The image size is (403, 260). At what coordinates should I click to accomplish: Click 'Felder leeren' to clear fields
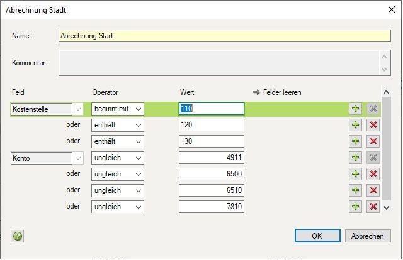click(277, 92)
